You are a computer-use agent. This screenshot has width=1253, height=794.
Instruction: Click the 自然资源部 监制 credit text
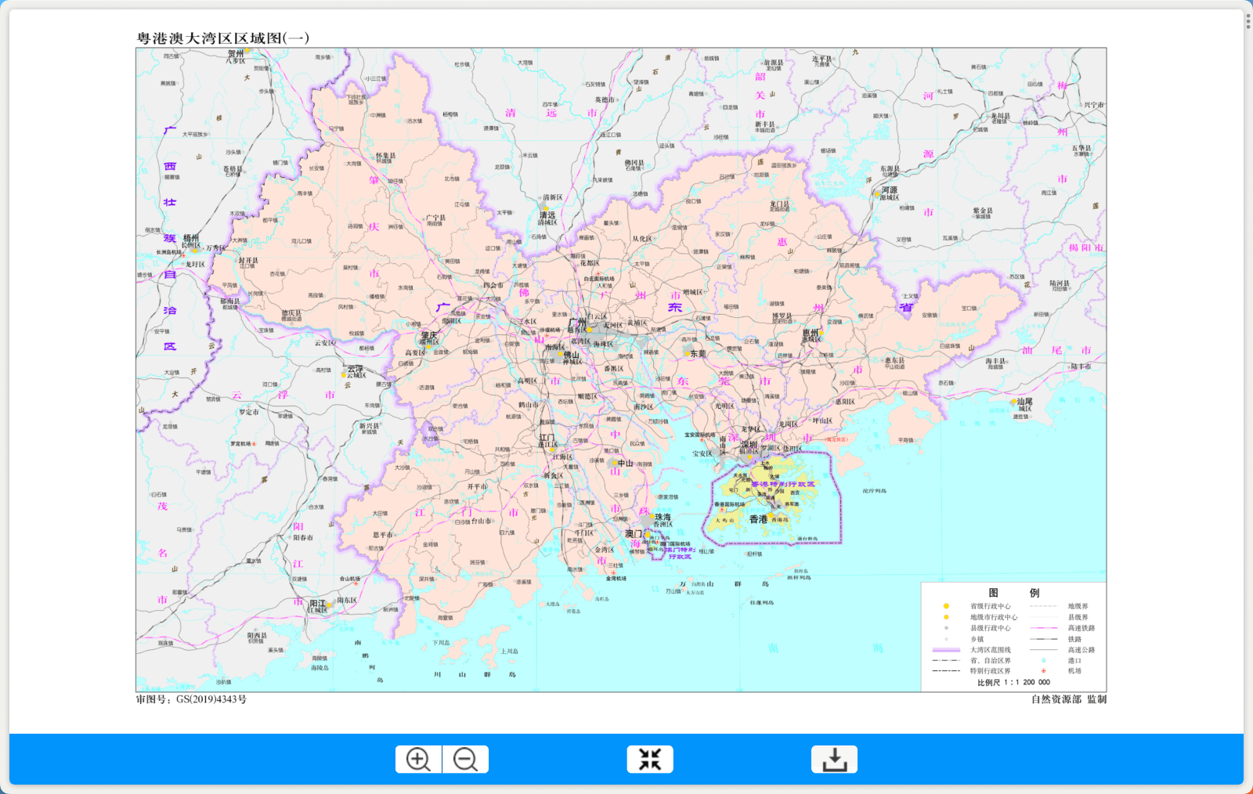tap(1068, 699)
